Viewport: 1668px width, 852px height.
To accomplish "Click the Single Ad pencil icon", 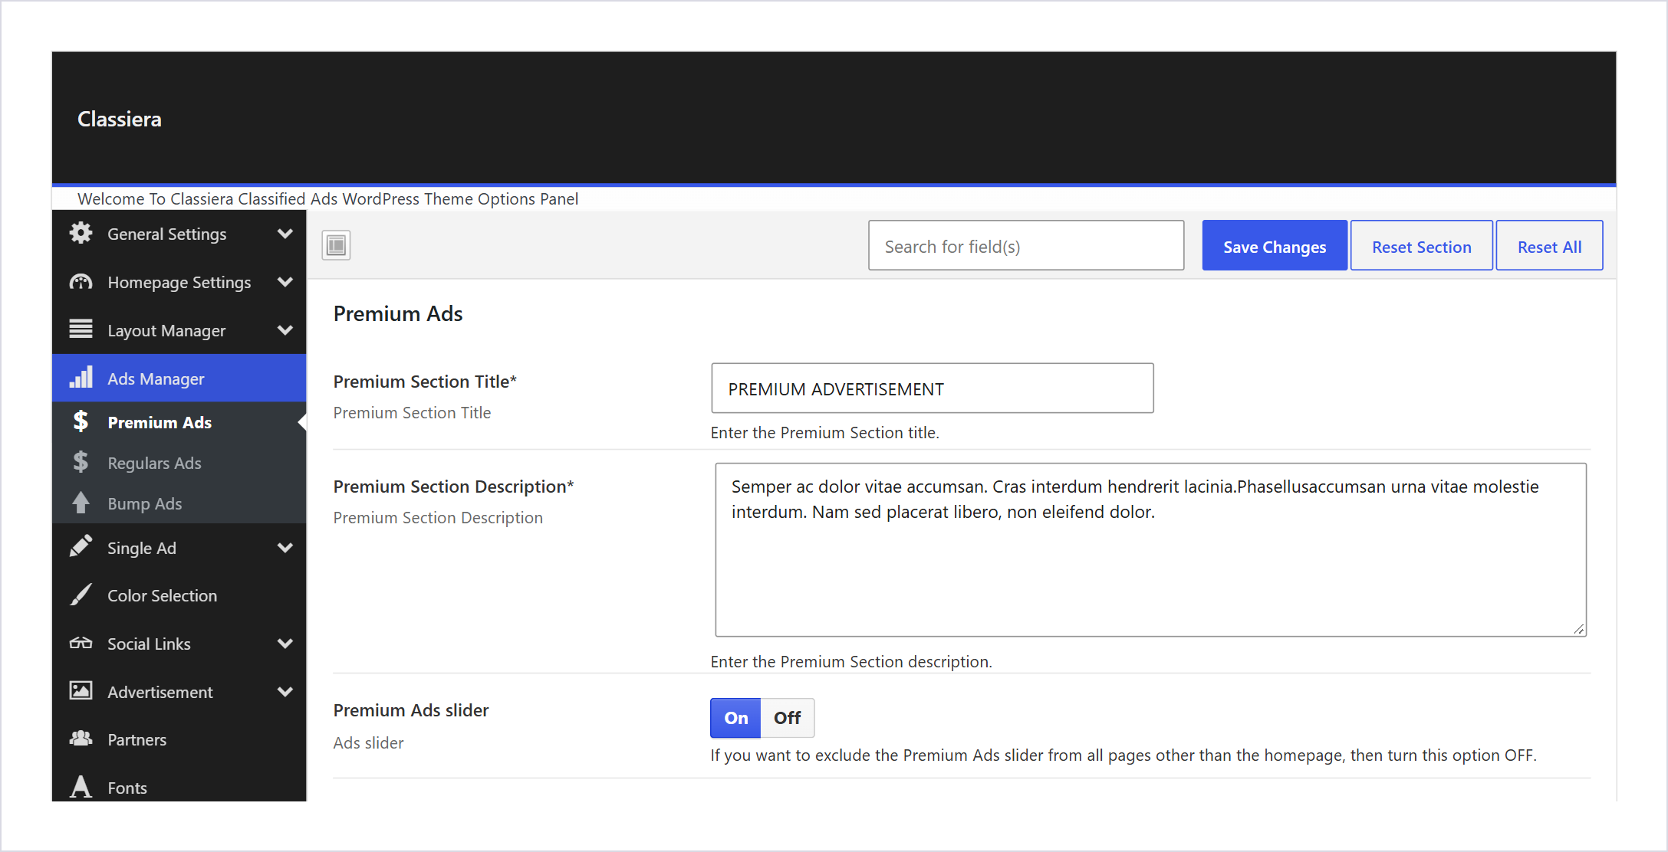I will pos(81,547).
